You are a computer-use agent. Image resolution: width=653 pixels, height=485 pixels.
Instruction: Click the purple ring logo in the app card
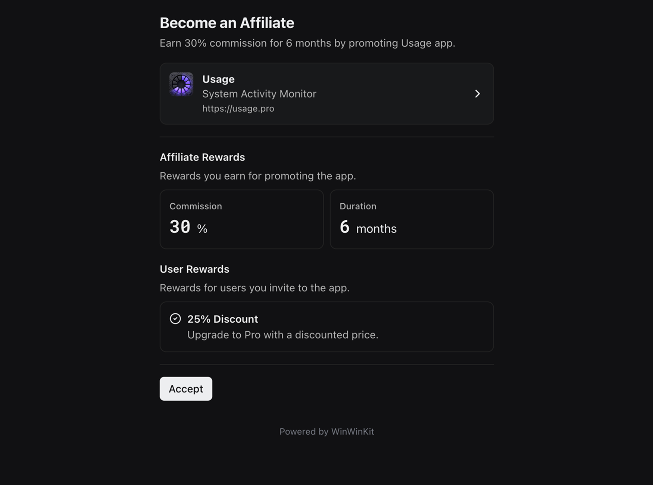[181, 85]
